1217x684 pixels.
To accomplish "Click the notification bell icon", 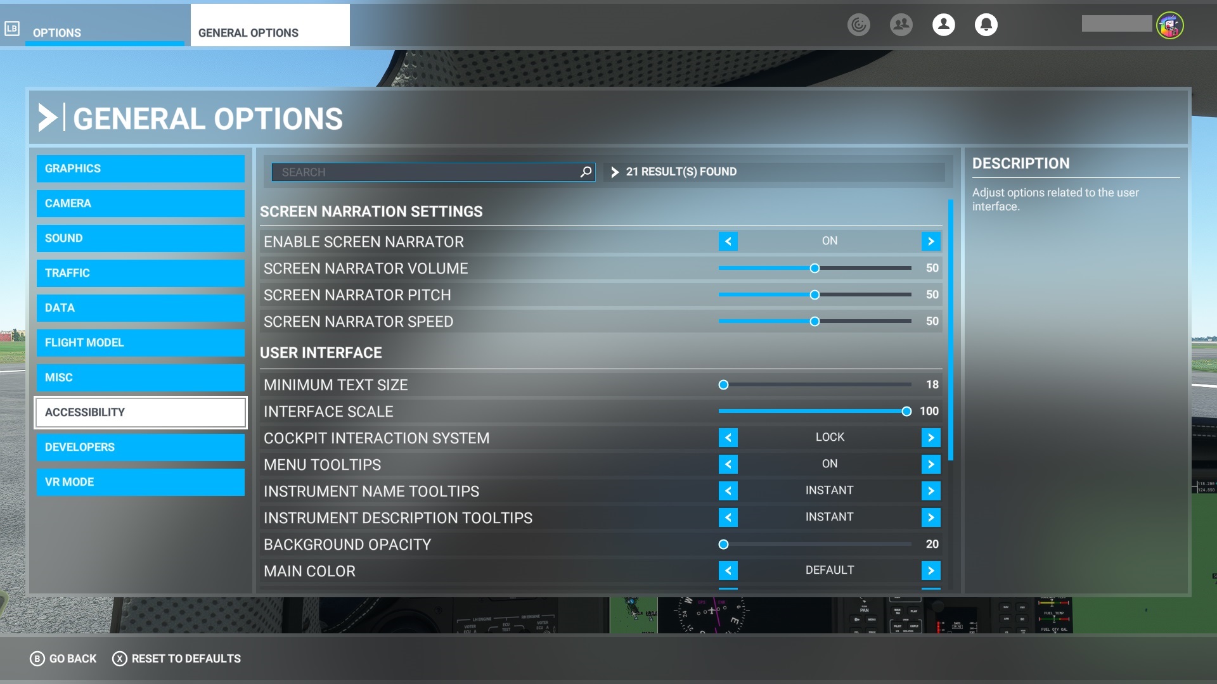I will pos(984,24).
